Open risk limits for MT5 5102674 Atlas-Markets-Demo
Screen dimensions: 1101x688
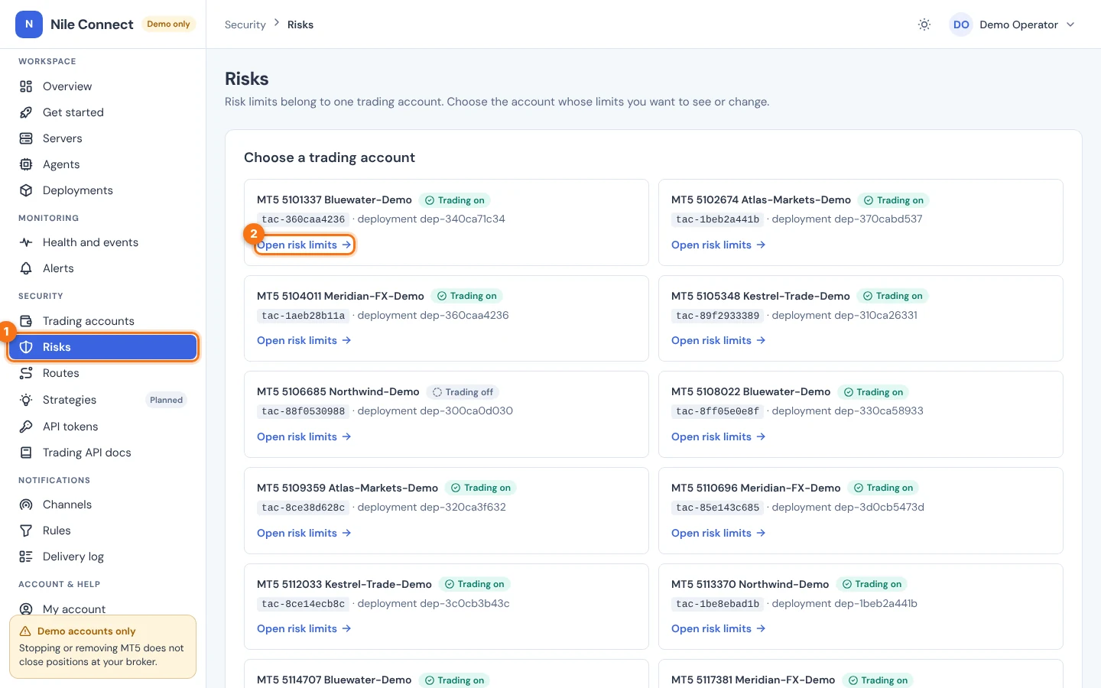(719, 245)
